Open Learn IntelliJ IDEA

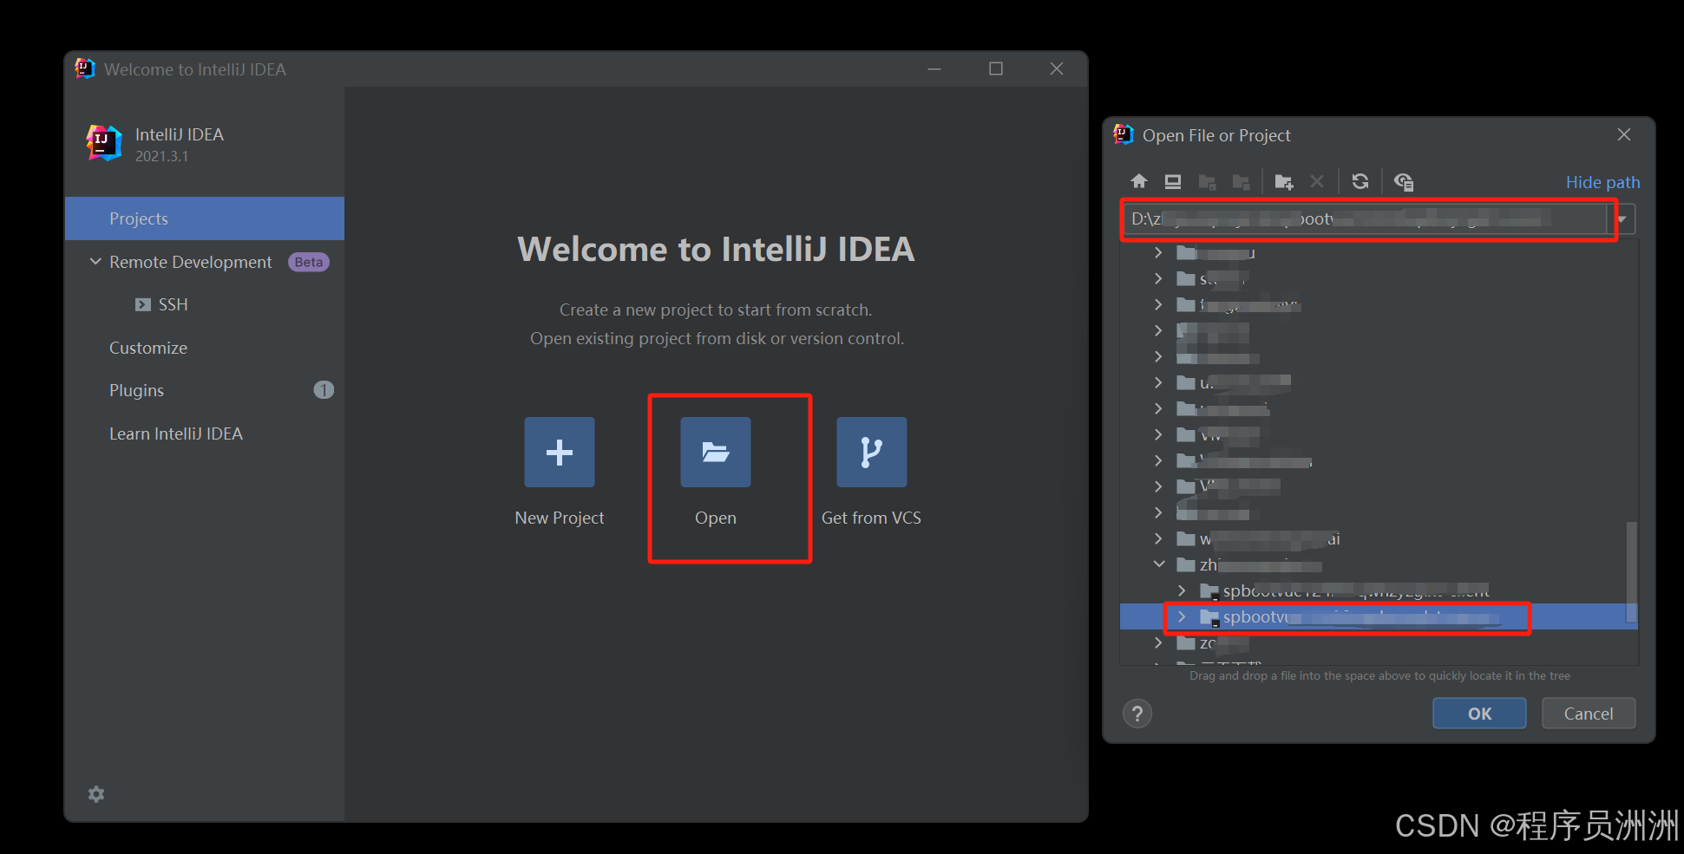click(x=176, y=434)
